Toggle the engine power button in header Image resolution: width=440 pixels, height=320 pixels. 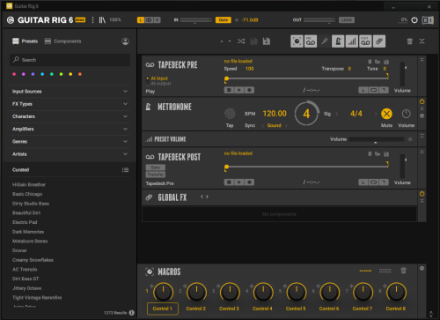(414, 20)
